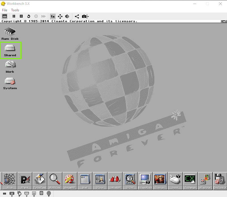Open the CD drive status dropdown
The height and width of the screenshot is (197, 227).
(x=49, y=194)
